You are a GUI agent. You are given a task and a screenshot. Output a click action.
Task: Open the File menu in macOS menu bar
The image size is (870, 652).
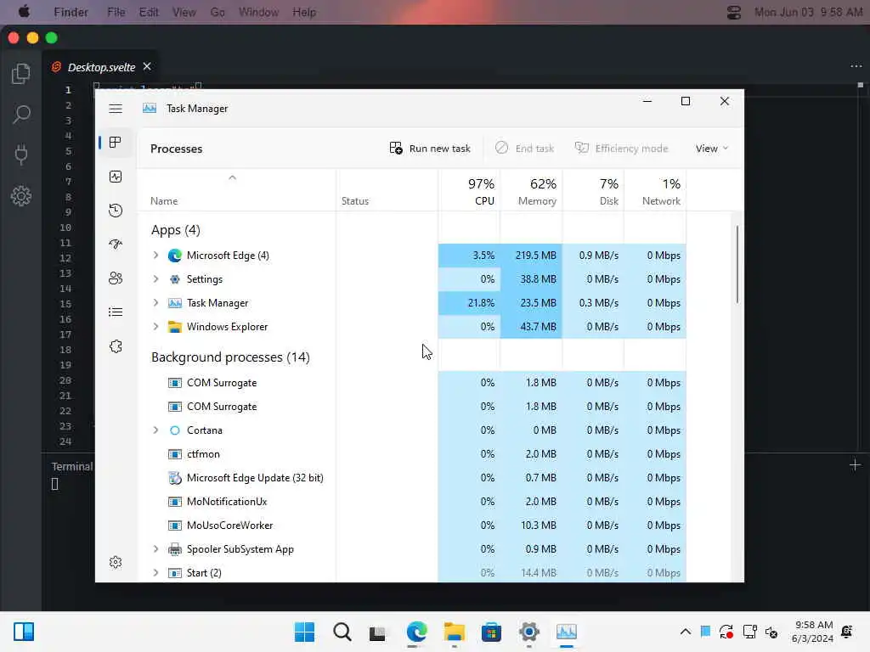[x=116, y=12]
